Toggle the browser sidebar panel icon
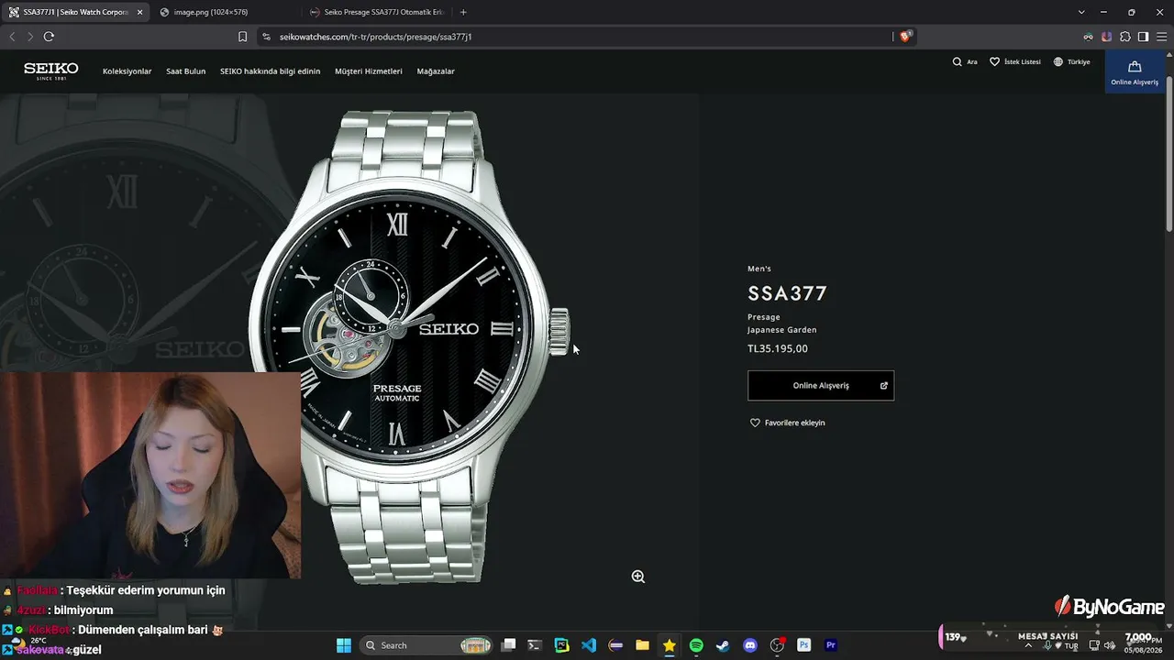The height and width of the screenshot is (660, 1174). pyautogui.click(x=1143, y=37)
